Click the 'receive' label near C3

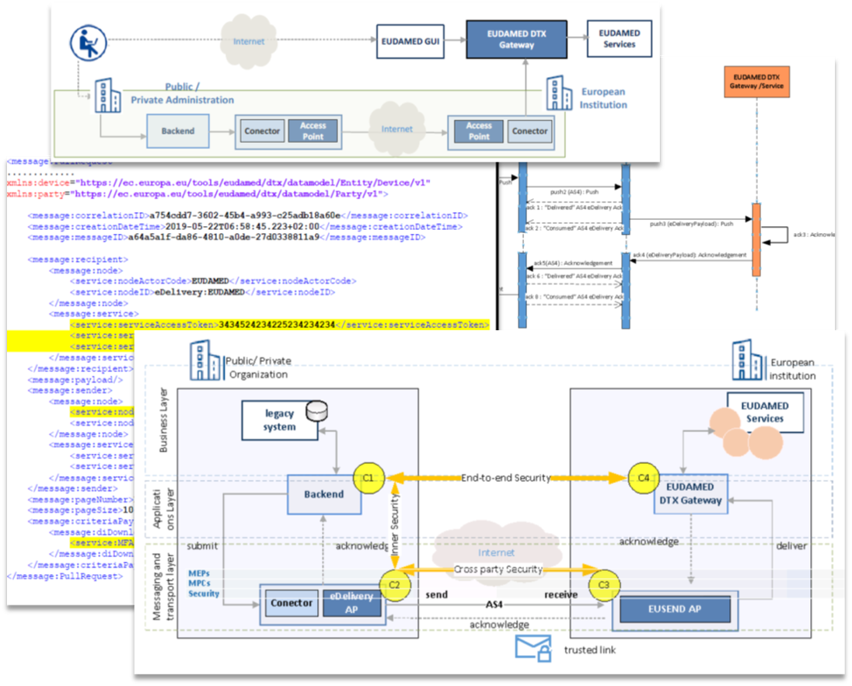click(560, 595)
